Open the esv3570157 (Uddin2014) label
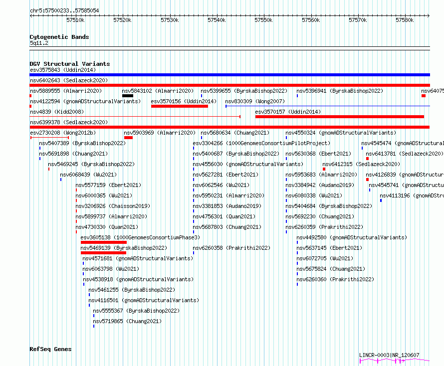 (x=288, y=112)
